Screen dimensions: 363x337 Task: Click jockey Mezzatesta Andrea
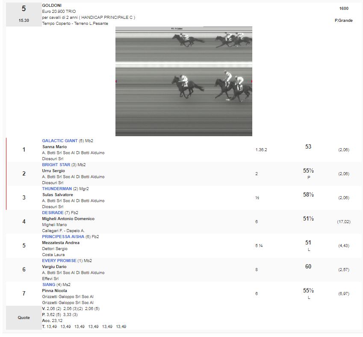point(61,243)
